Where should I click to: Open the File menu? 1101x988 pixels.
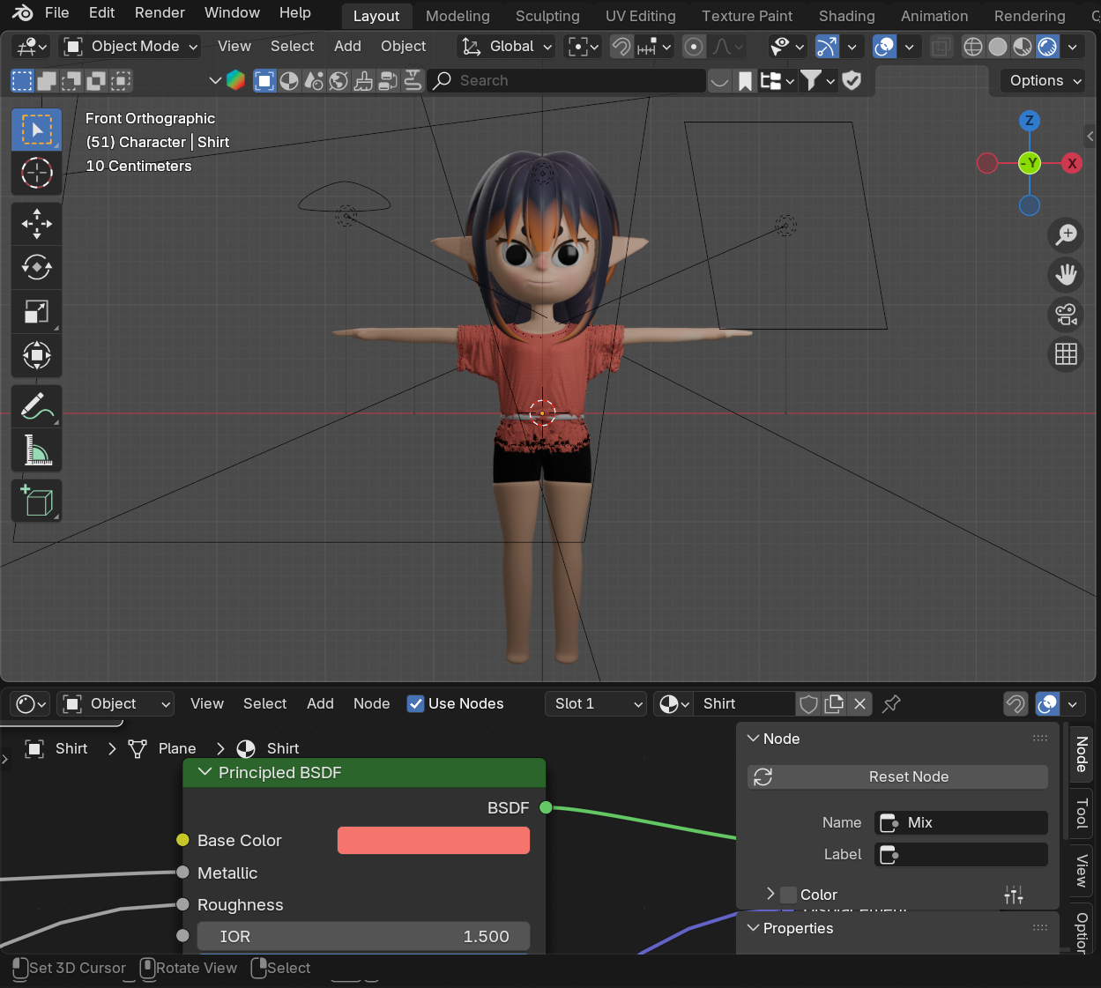(56, 12)
